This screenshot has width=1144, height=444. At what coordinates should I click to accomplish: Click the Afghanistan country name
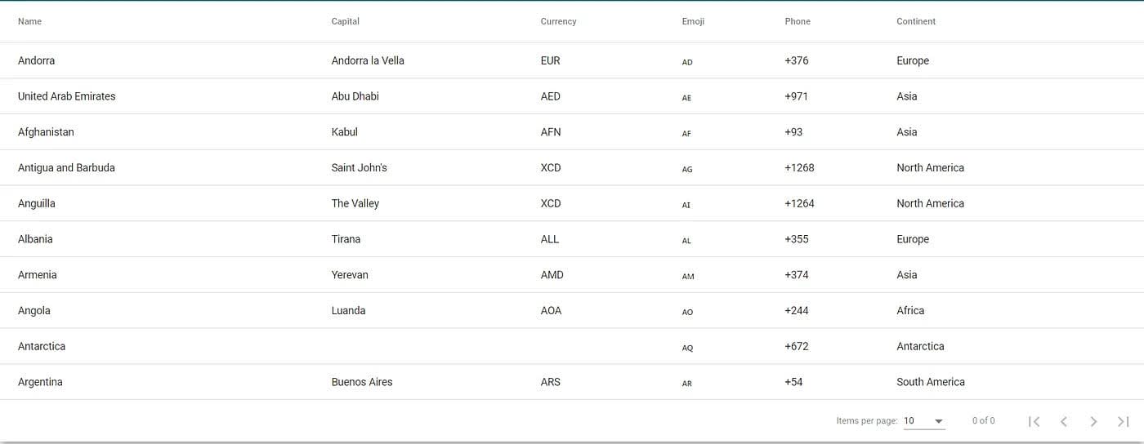click(46, 132)
